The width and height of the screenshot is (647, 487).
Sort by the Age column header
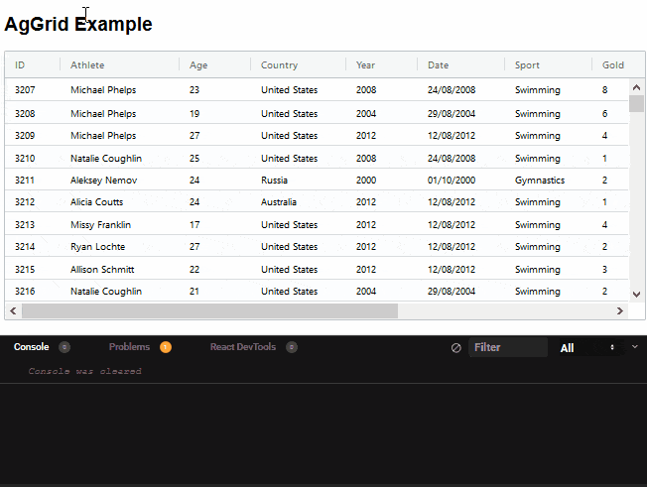[198, 65]
